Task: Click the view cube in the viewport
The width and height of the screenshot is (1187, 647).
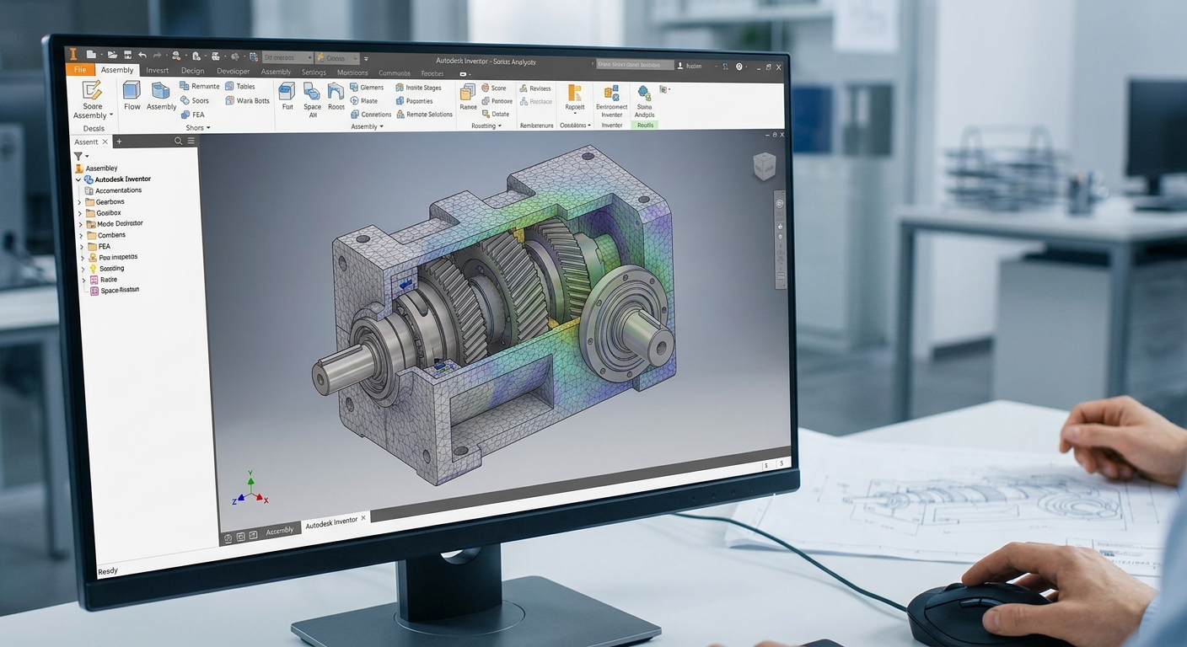Action: pyautogui.click(x=764, y=167)
